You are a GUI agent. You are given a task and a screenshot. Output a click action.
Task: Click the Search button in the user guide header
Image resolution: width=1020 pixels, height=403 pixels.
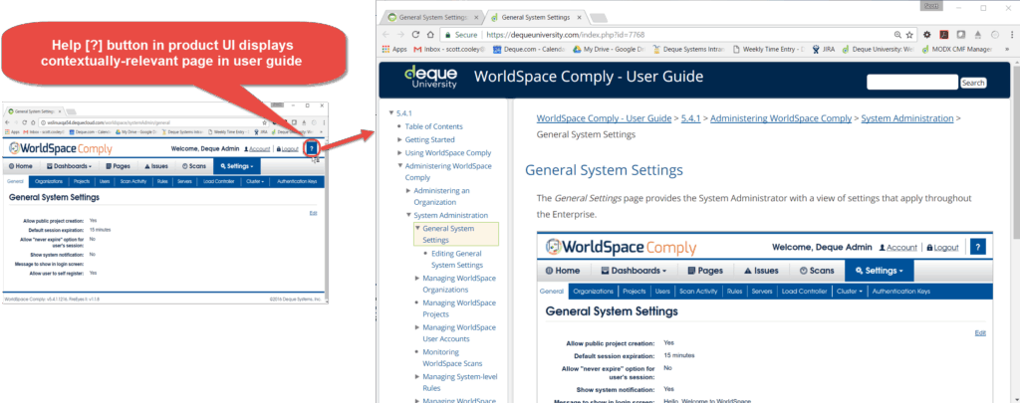[973, 83]
